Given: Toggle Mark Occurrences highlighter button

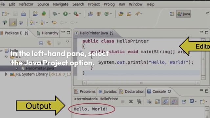Looking at the screenshot, I should click(13, 23).
